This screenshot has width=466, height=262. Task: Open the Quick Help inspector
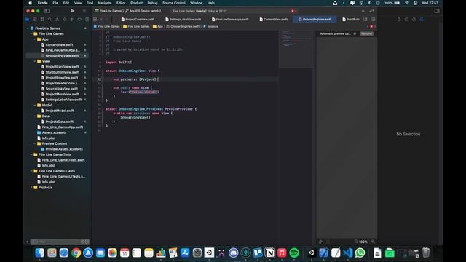[414, 20]
